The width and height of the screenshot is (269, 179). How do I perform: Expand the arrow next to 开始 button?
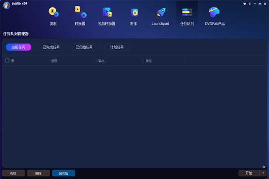(x=263, y=173)
